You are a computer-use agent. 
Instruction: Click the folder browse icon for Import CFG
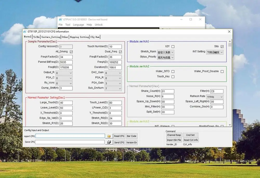click(109, 136)
